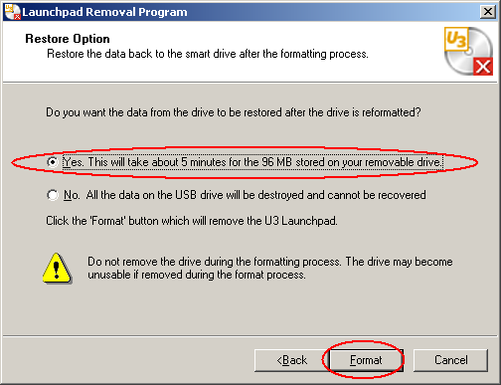Click the 'No. All the data' option label
The image size is (501, 385).
tap(245, 195)
